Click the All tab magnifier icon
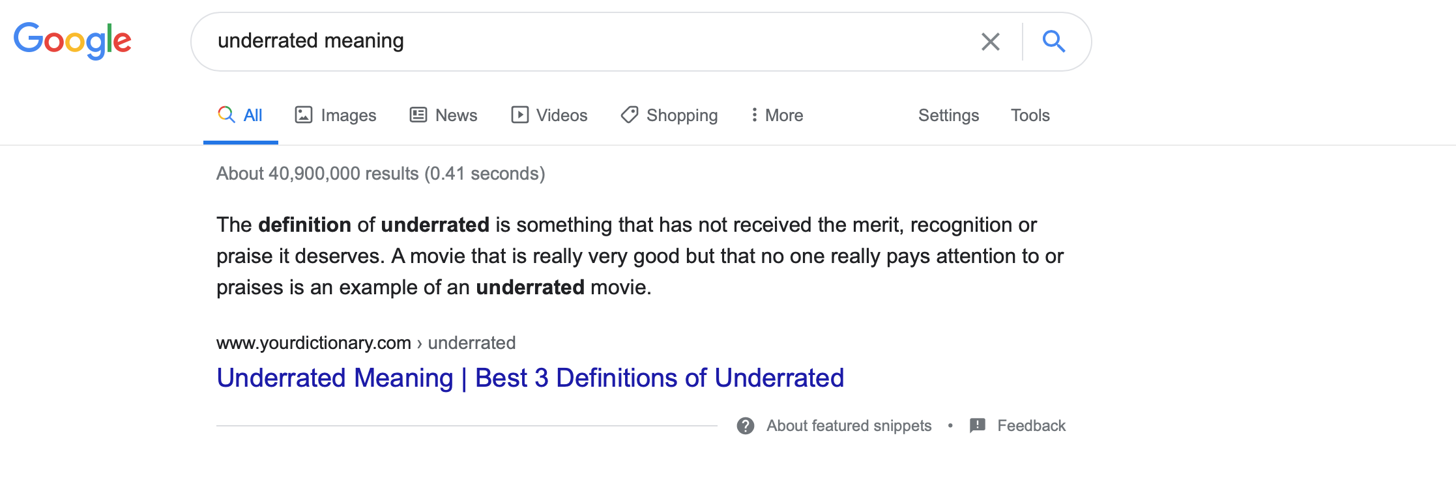Screen dimensions: 1456x487 [226, 115]
